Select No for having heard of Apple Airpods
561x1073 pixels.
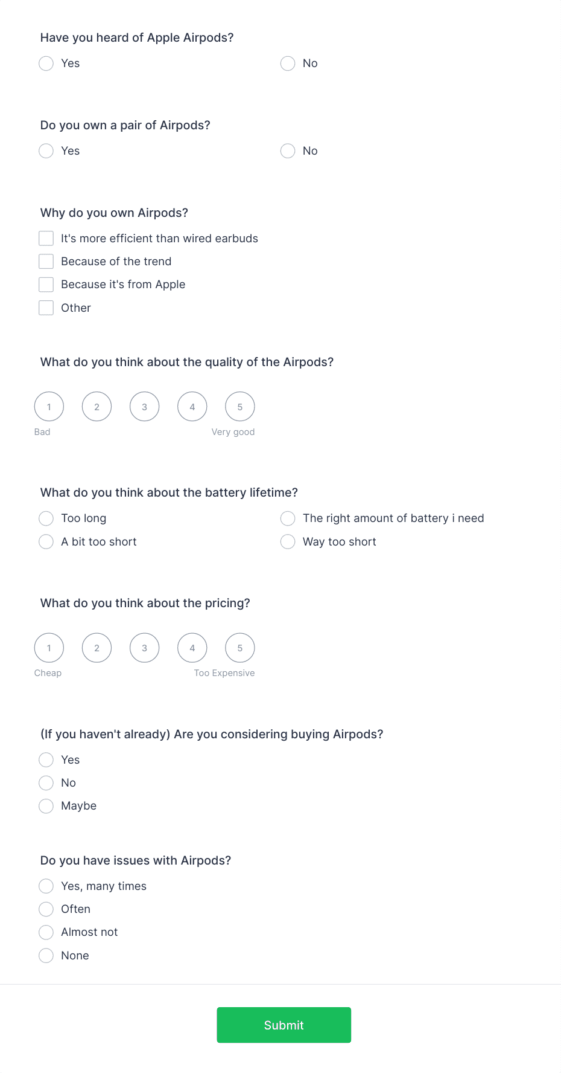287,63
